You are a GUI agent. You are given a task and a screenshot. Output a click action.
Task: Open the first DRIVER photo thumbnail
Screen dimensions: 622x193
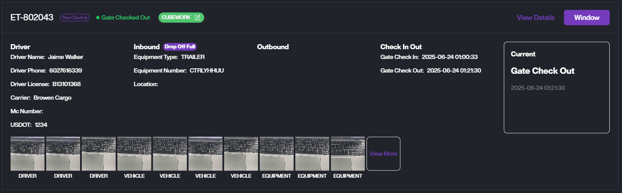coord(28,154)
